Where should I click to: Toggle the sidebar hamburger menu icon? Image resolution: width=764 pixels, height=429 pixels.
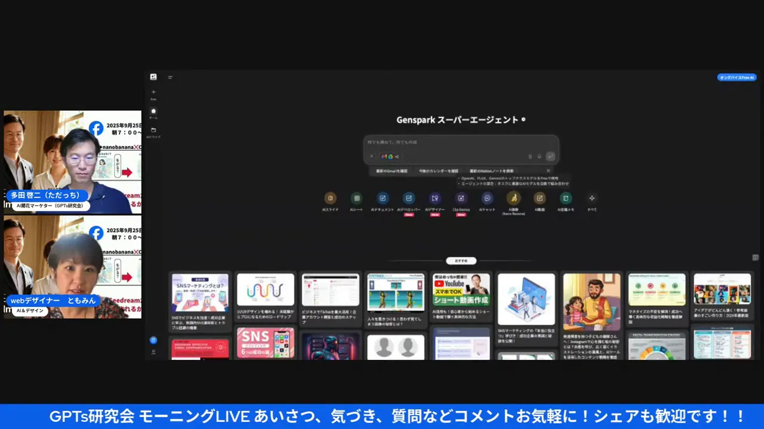pyautogui.click(x=170, y=77)
